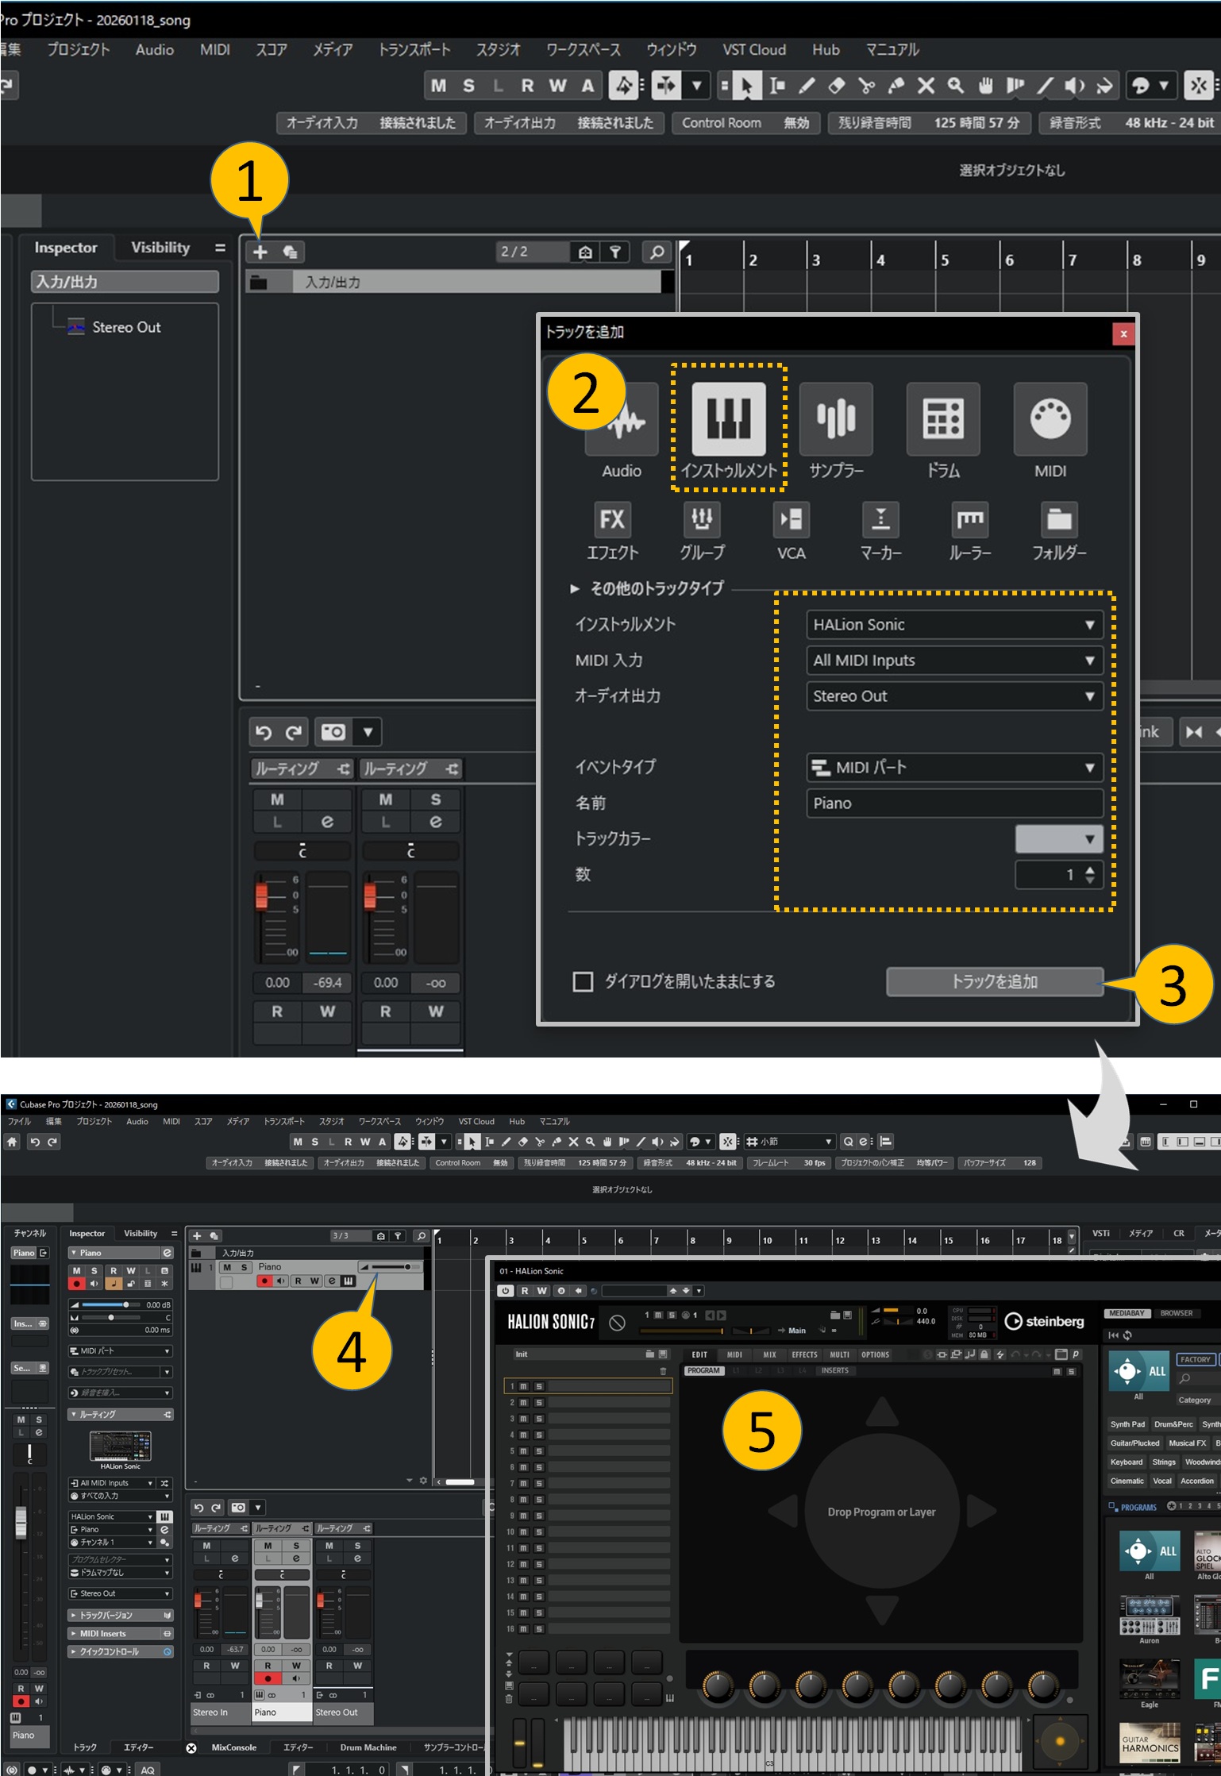Screen dimensions: 1221x1776
Task: Choose the Sampler track type icon
Action: pos(835,418)
